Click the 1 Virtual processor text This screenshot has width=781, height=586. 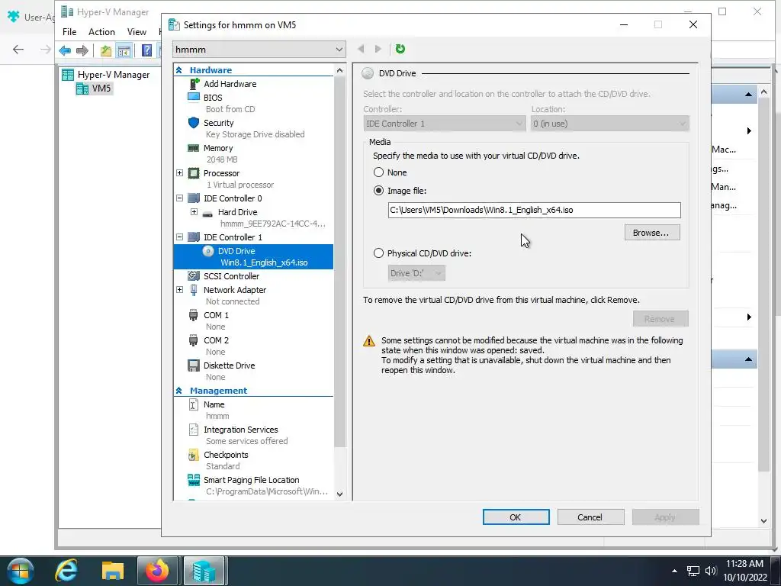coord(240,185)
